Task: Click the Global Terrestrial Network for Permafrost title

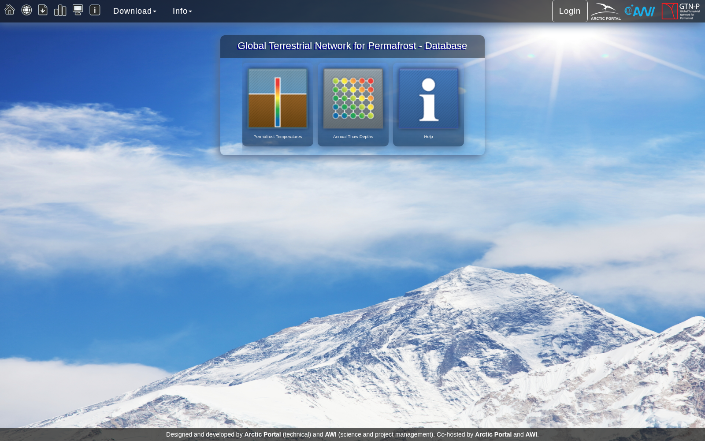Action: coord(352,46)
